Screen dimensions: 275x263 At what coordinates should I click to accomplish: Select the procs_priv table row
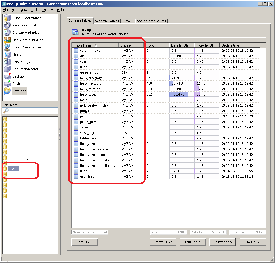pyautogui.click(x=166, y=122)
